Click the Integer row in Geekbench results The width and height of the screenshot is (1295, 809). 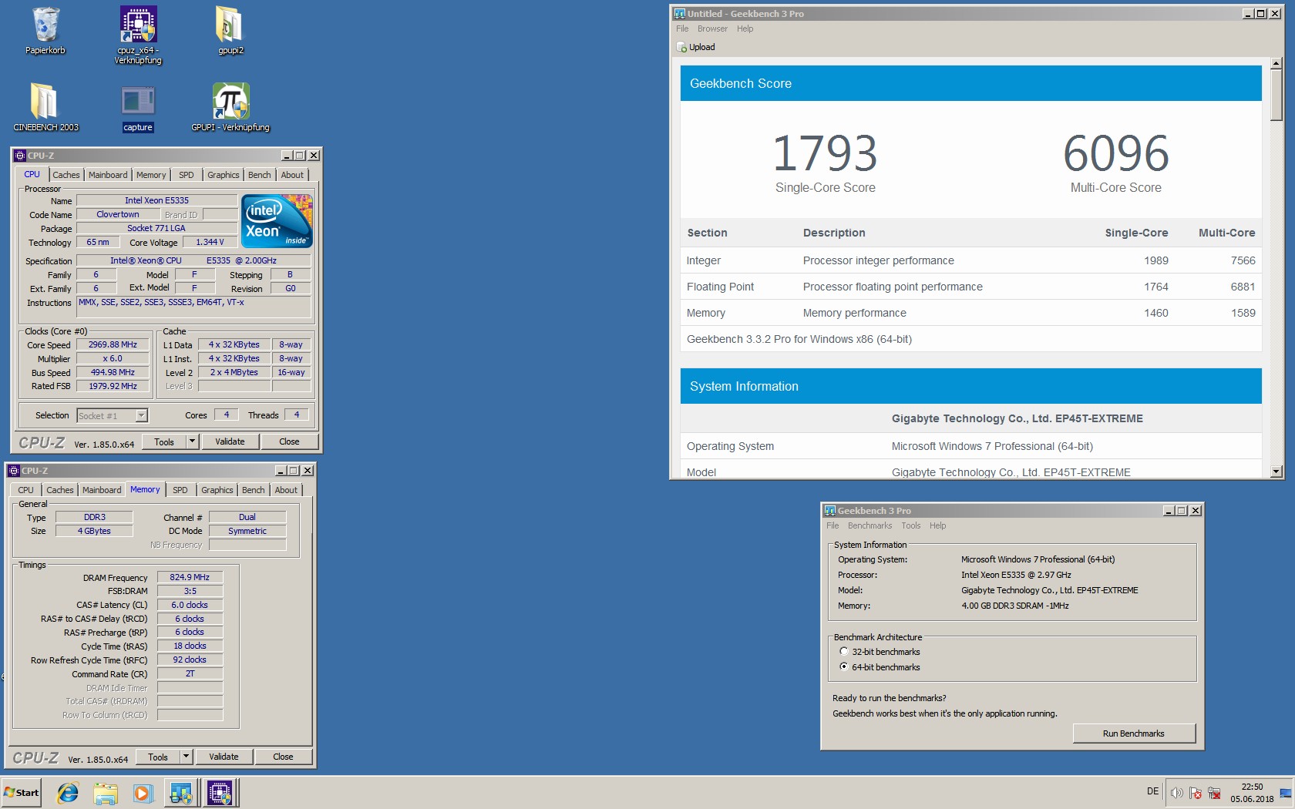[x=970, y=260]
